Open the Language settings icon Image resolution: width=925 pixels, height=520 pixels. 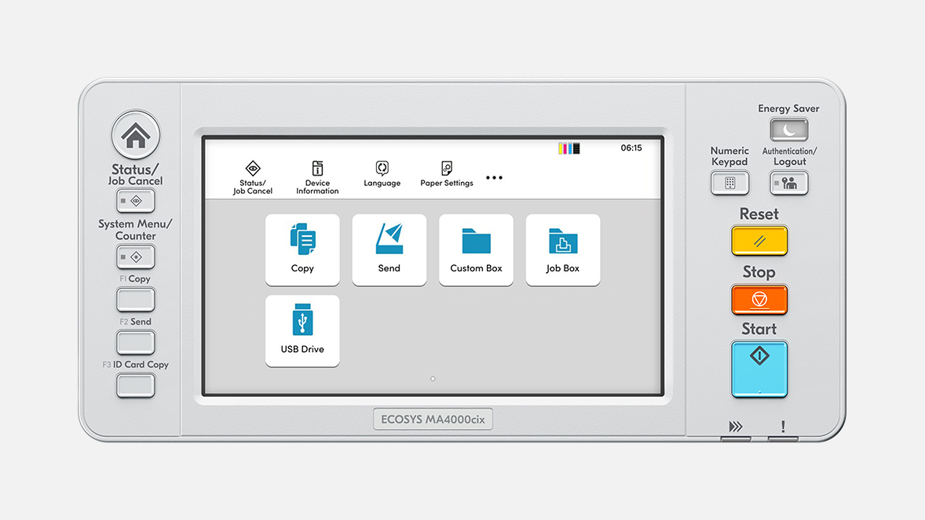point(382,174)
